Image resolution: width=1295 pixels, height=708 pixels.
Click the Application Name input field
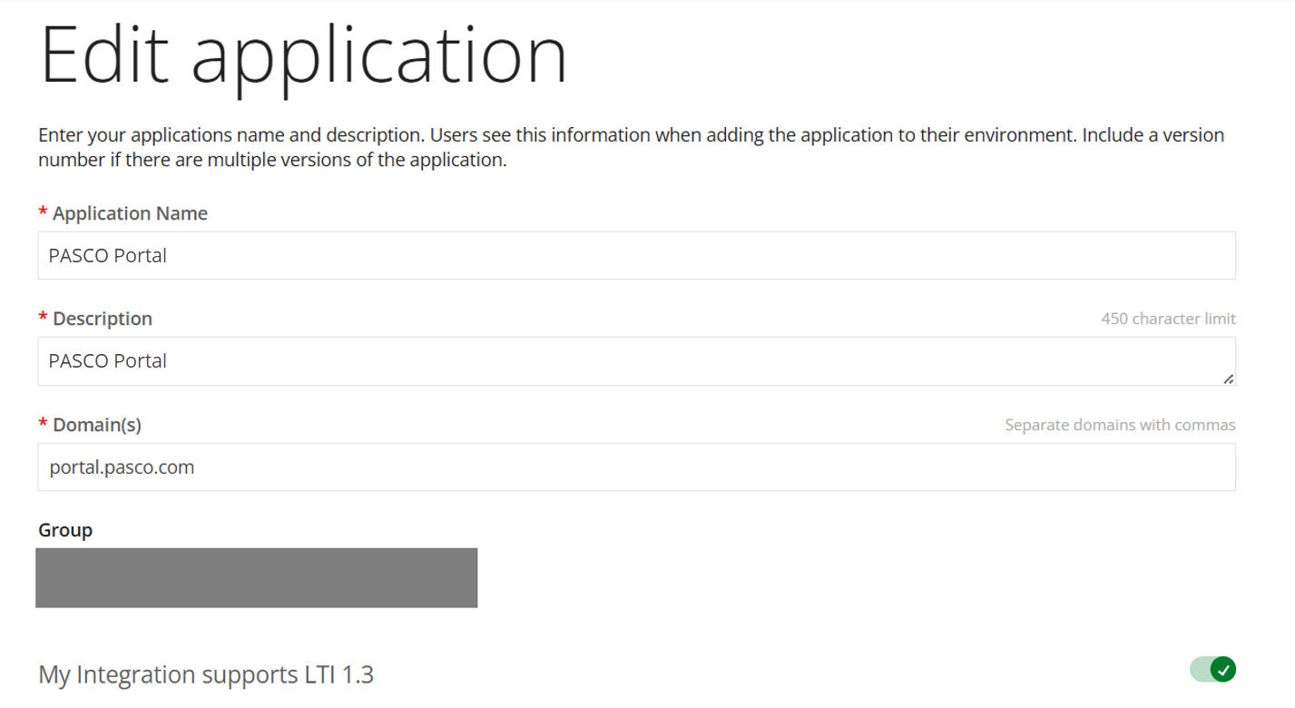tap(636, 255)
